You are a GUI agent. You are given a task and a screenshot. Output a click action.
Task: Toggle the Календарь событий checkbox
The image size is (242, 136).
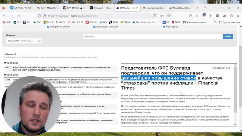tap(94, 27)
